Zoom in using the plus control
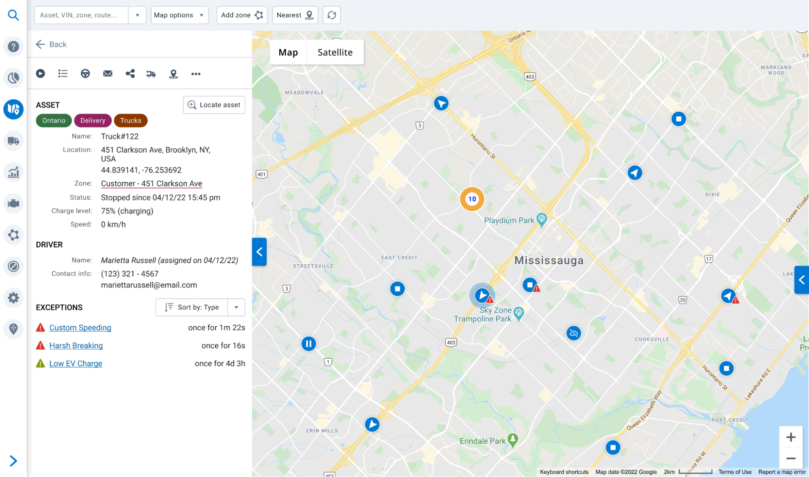Image resolution: width=809 pixels, height=477 pixels. (x=791, y=437)
